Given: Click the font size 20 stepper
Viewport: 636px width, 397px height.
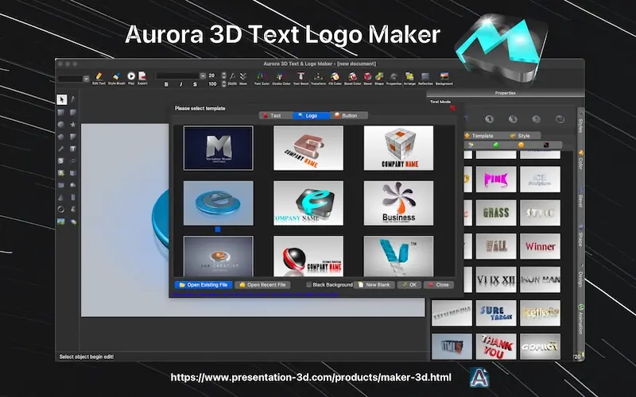Looking at the screenshot, I should click(x=223, y=75).
